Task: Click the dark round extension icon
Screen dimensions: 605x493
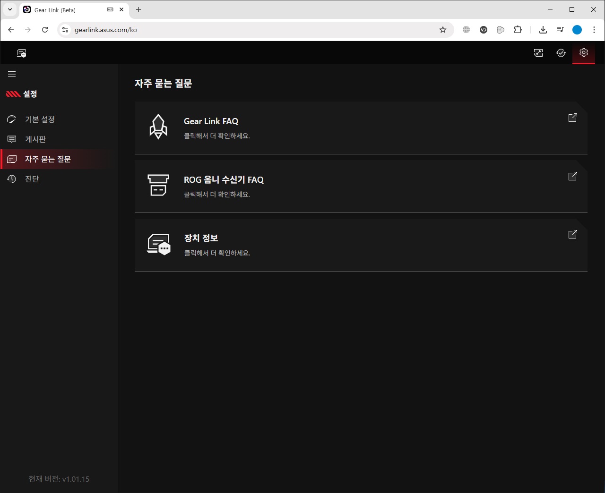Action: (484, 30)
